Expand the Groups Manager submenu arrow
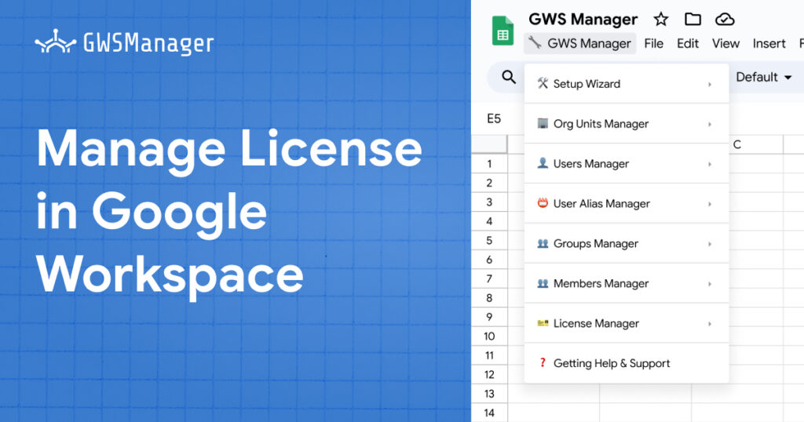The height and width of the screenshot is (422, 804). click(710, 244)
